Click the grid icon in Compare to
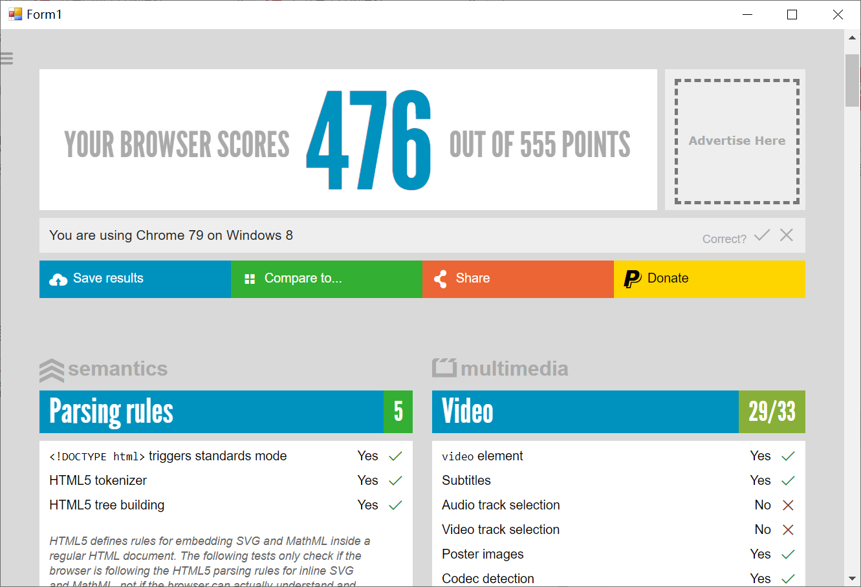Screen dimensions: 861x587 tap(250, 279)
